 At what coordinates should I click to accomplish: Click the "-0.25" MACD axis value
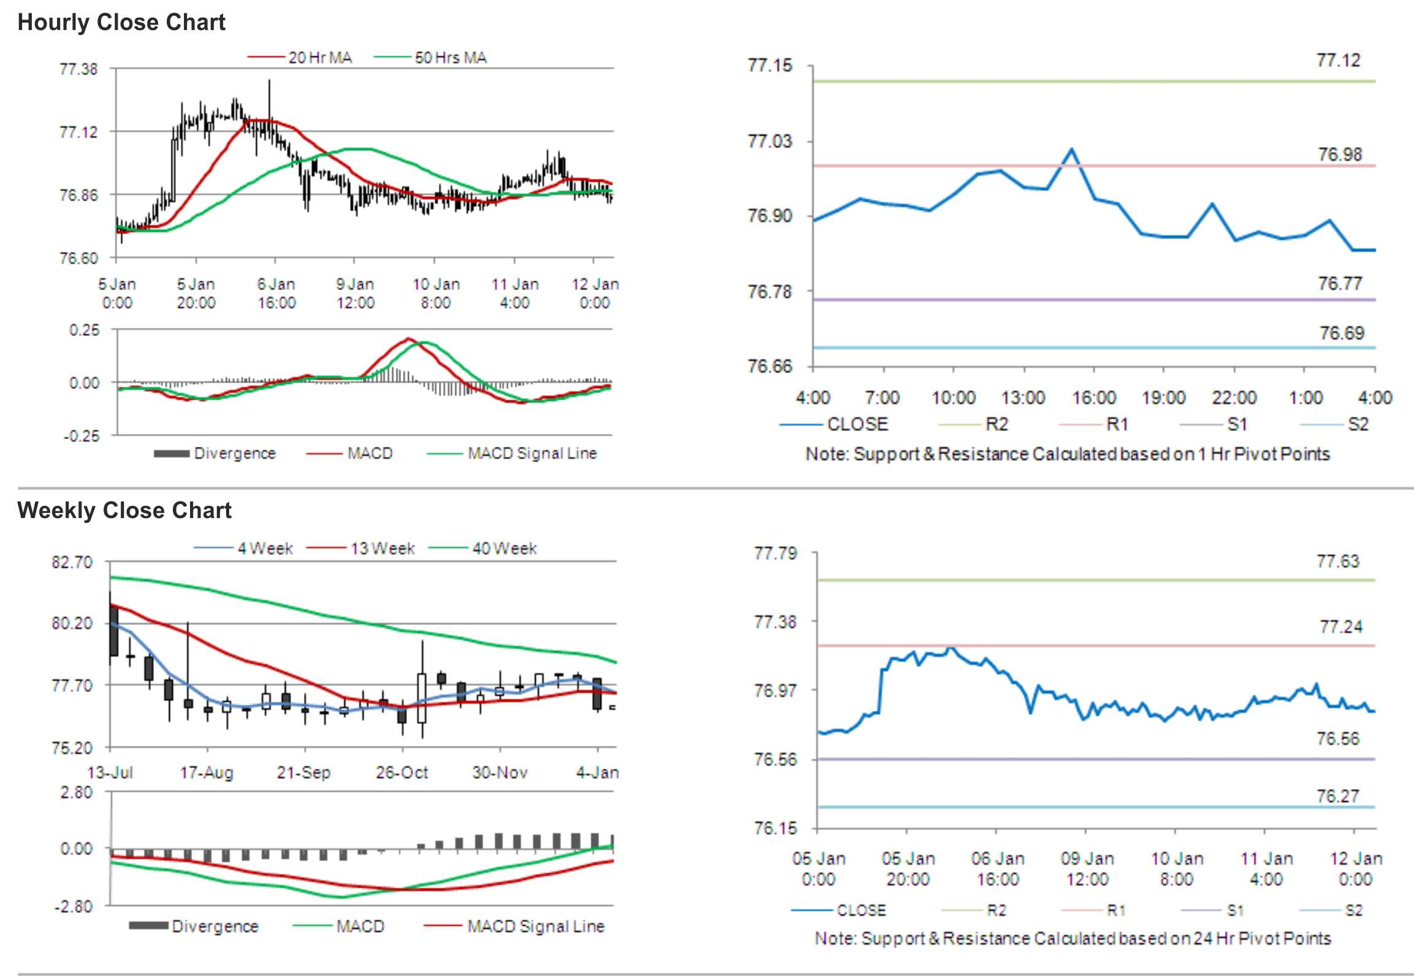pos(82,436)
